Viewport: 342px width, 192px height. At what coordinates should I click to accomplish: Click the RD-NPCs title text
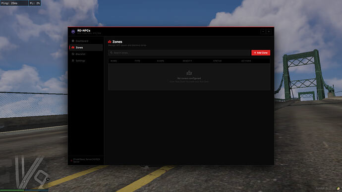point(84,31)
